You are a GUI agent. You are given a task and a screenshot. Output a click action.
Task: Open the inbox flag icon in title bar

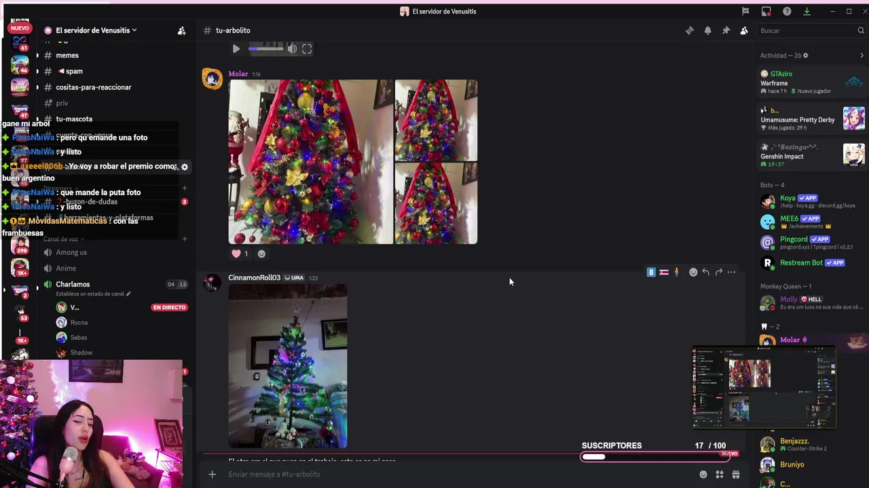[x=745, y=11]
